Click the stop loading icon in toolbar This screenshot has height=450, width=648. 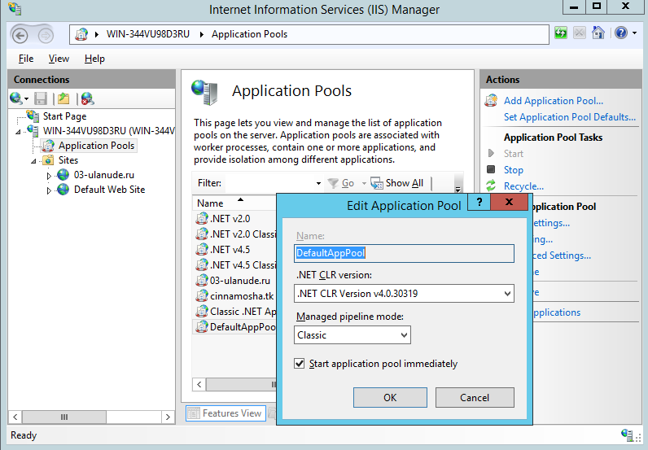click(x=580, y=33)
